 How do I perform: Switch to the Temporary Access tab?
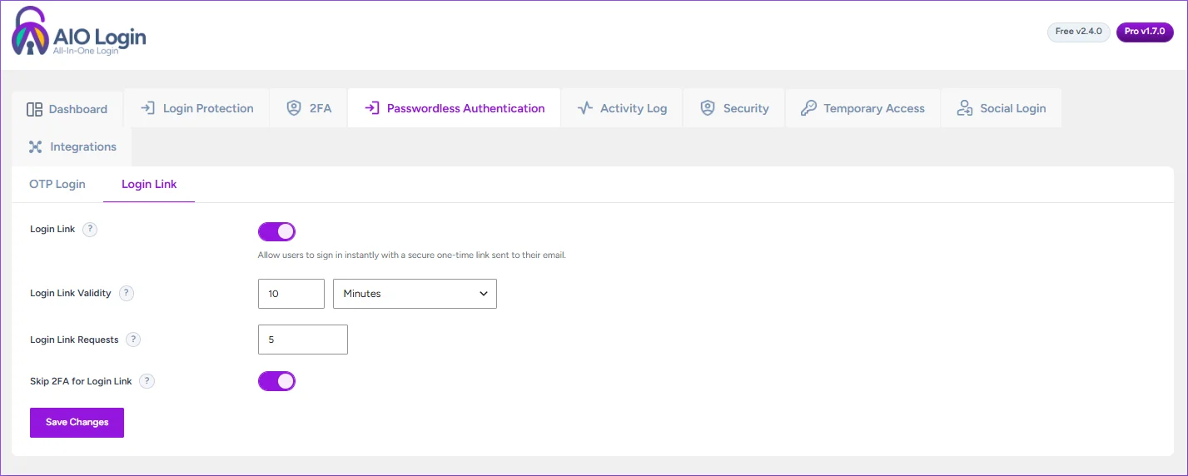click(862, 108)
